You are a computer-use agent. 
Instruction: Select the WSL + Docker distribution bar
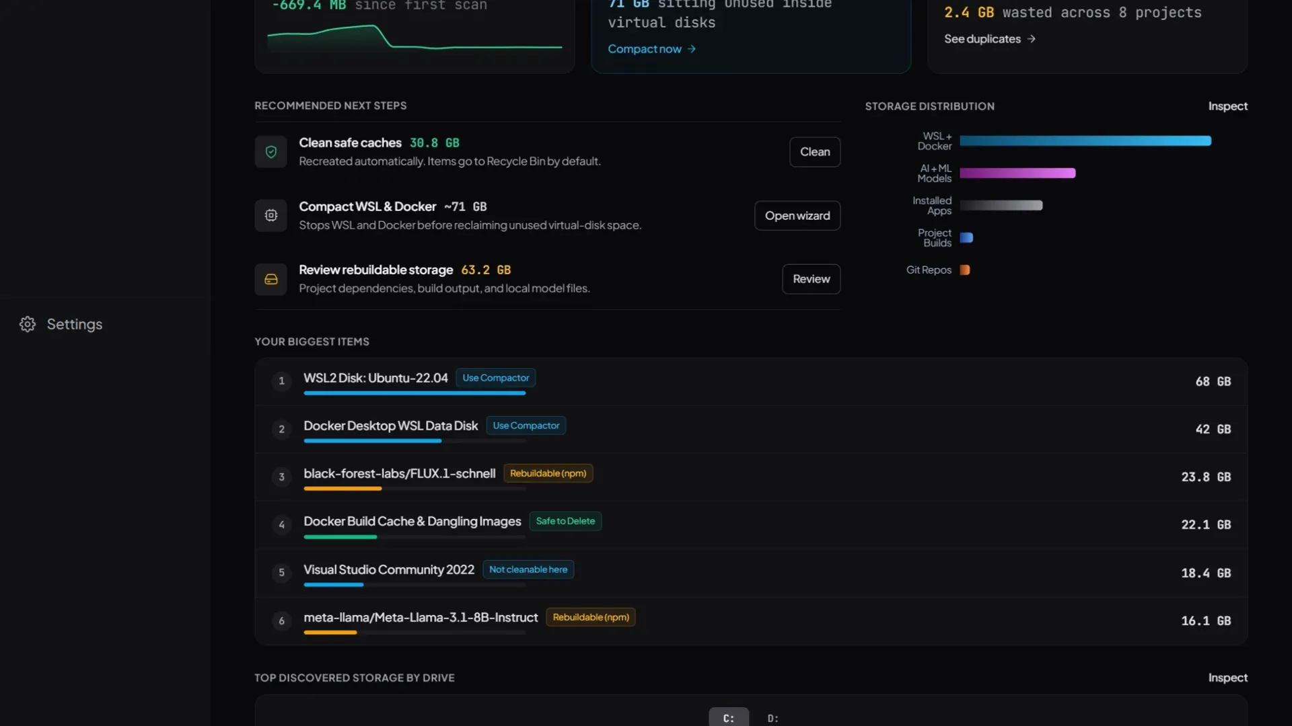[x=1085, y=141]
